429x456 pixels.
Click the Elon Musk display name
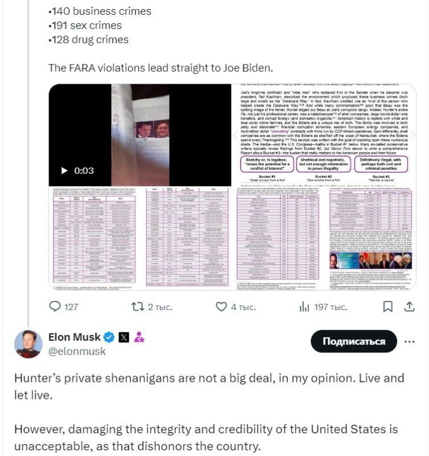click(74, 337)
